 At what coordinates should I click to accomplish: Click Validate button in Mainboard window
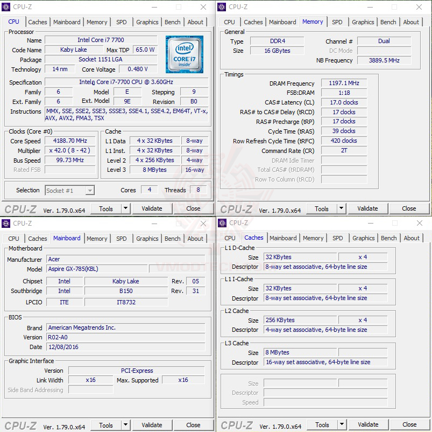[x=152, y=425]
